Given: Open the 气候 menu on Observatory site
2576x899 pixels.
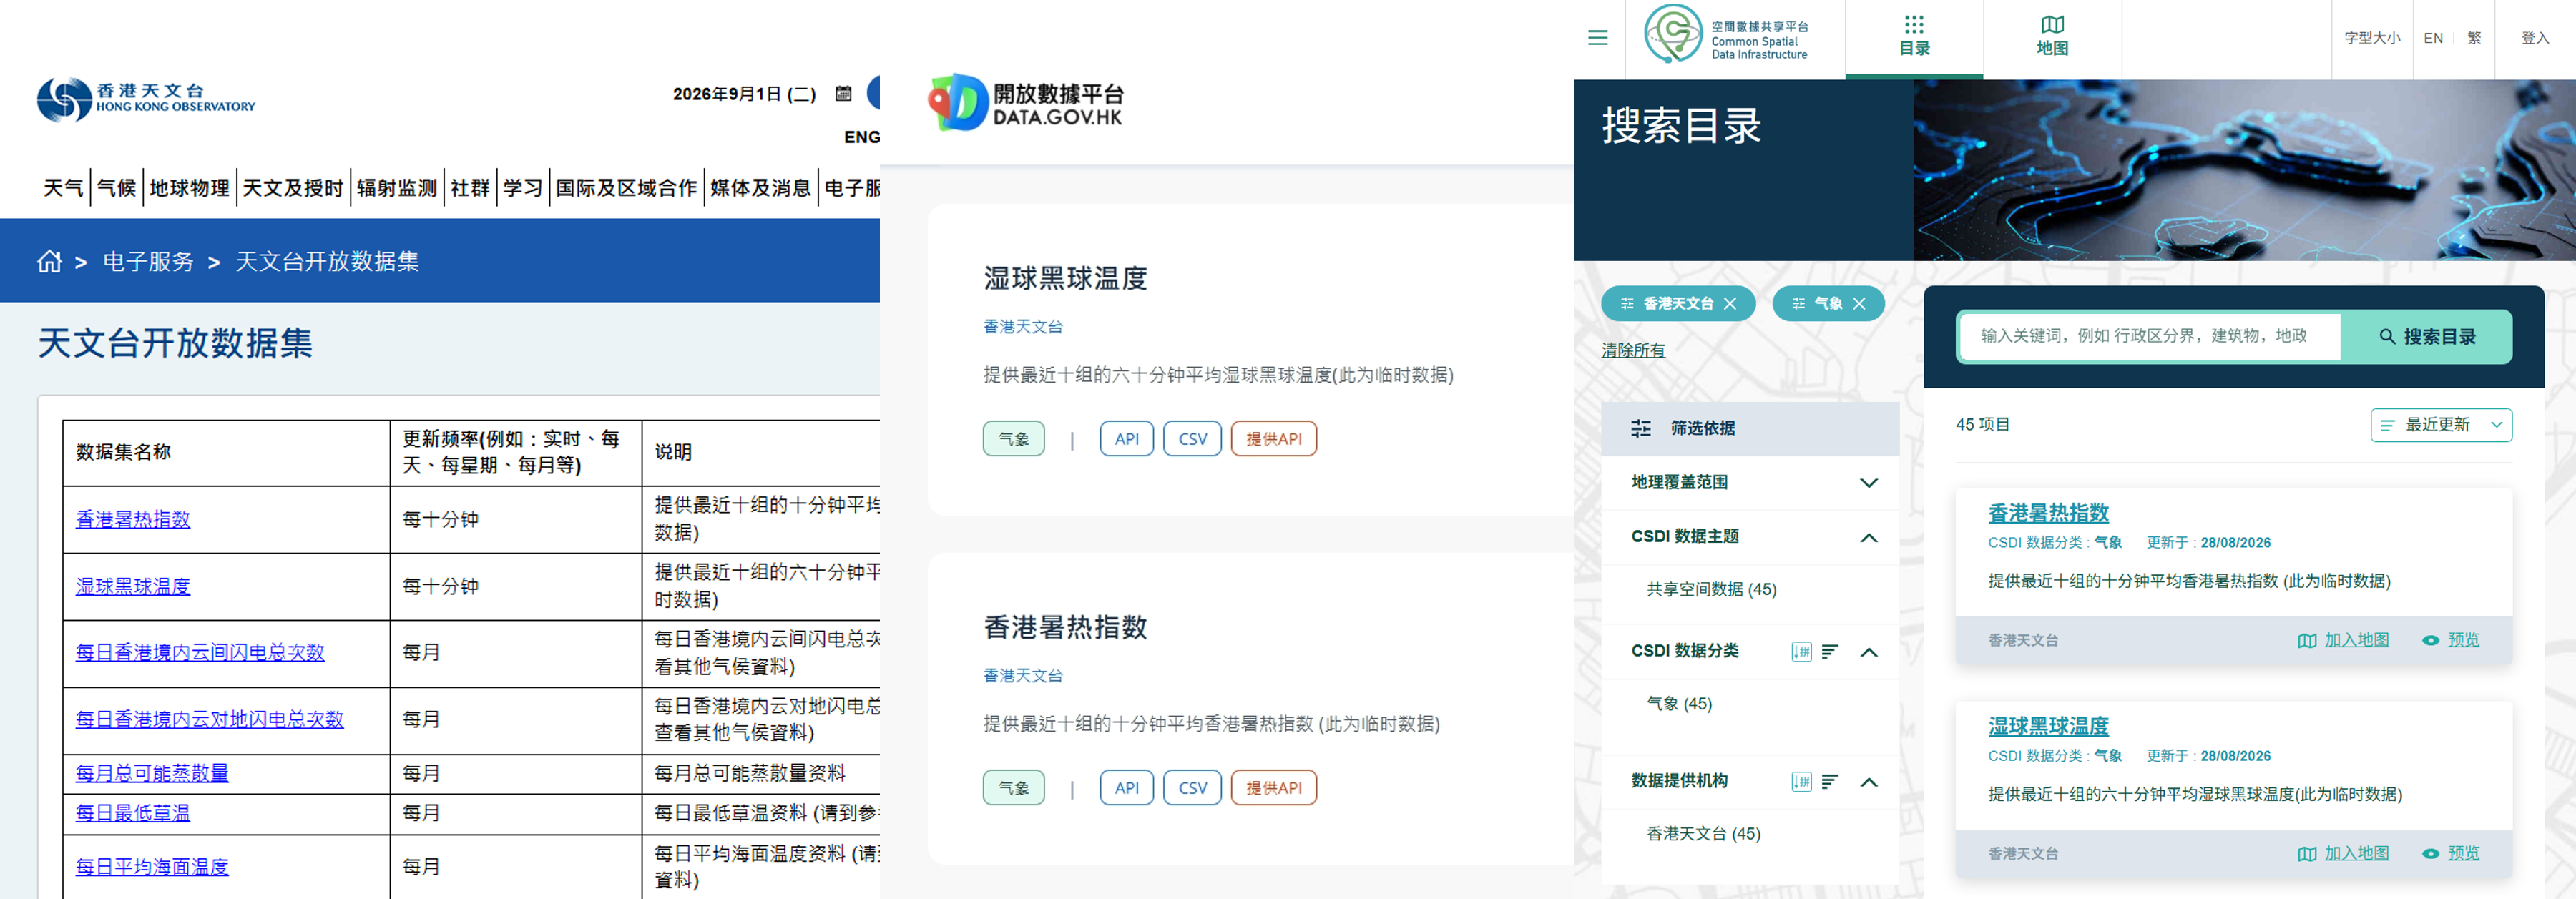Looking at the screenshot, I should (x=116, y=188).
